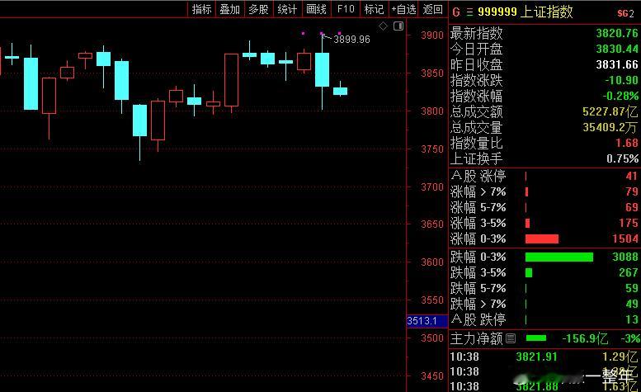This screenshot has width=641, height=392.
Task: Click the 标记 mark toolbar item
Action: (374, 9)
